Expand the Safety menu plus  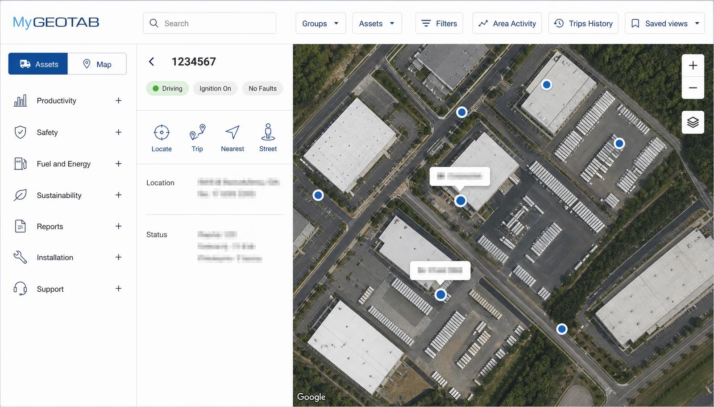[118, 132]
